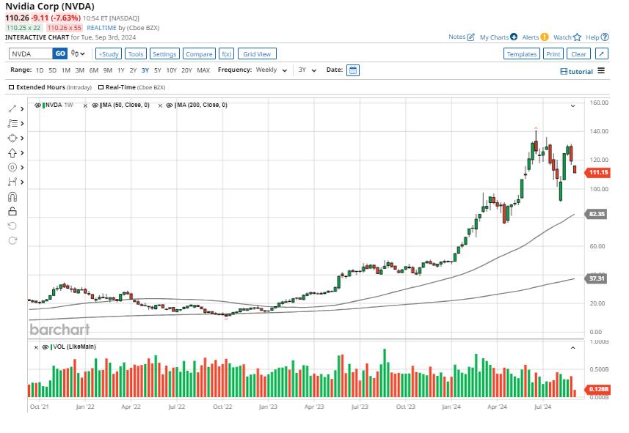629x433 pixels.
Task: Select the 5Y range
Action: point(157,70)
